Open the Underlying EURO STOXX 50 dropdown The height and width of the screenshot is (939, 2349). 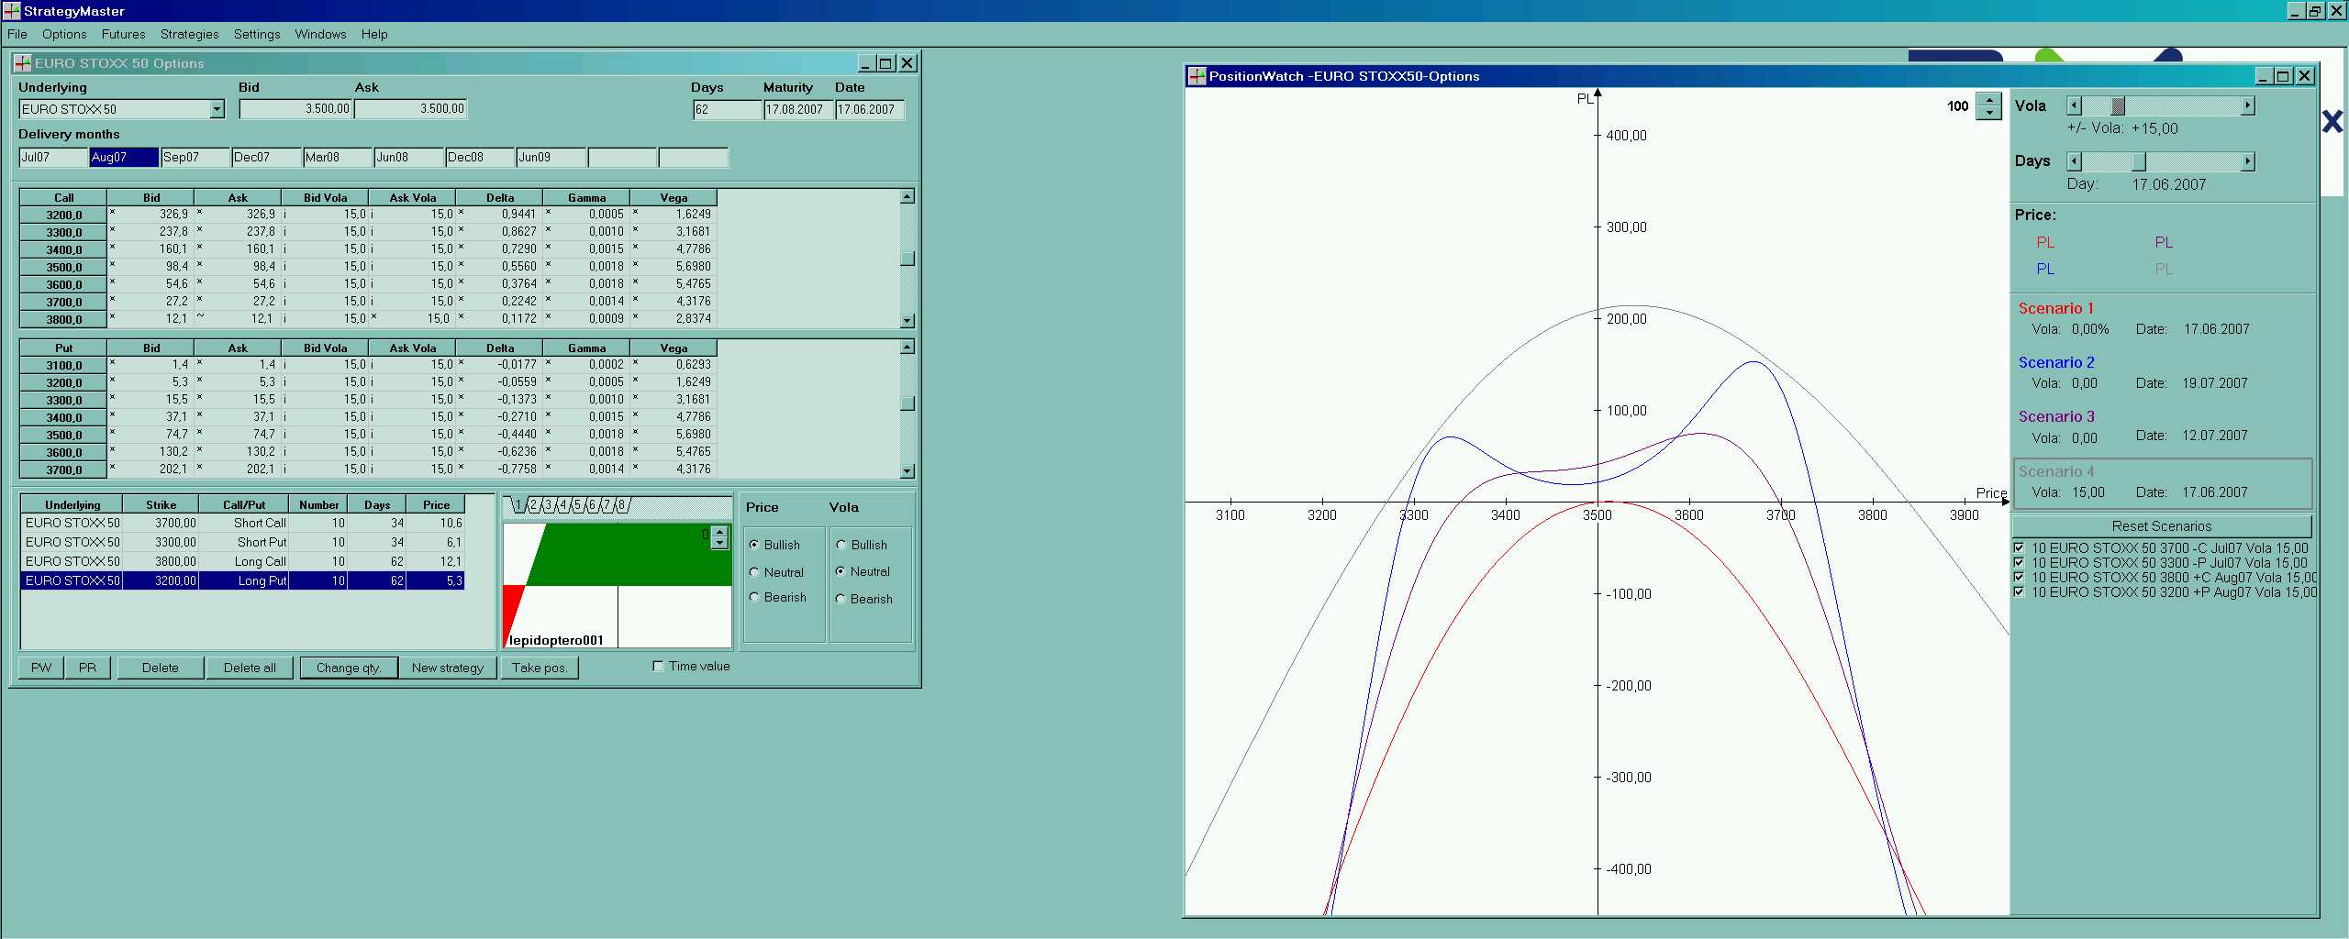(x=217, y=109)
